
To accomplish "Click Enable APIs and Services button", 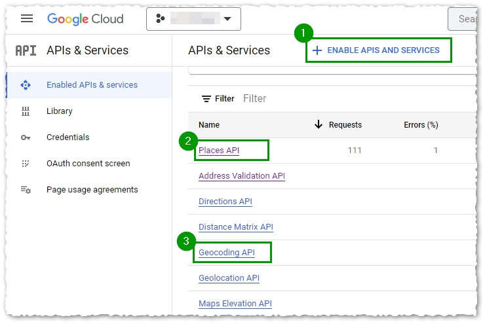I will click(379, 50).
